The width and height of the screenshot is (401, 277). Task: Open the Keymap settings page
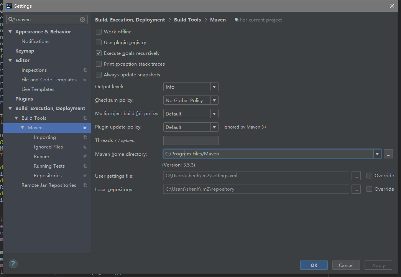click(x=25, y=51)
